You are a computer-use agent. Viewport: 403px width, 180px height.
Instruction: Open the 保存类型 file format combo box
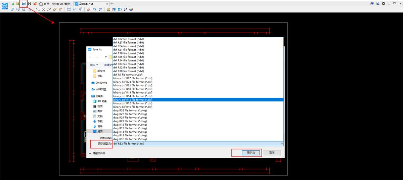198,143
